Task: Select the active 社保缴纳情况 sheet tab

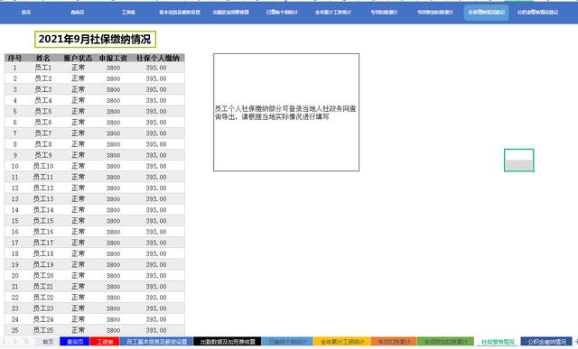Action: pos(498,342)
